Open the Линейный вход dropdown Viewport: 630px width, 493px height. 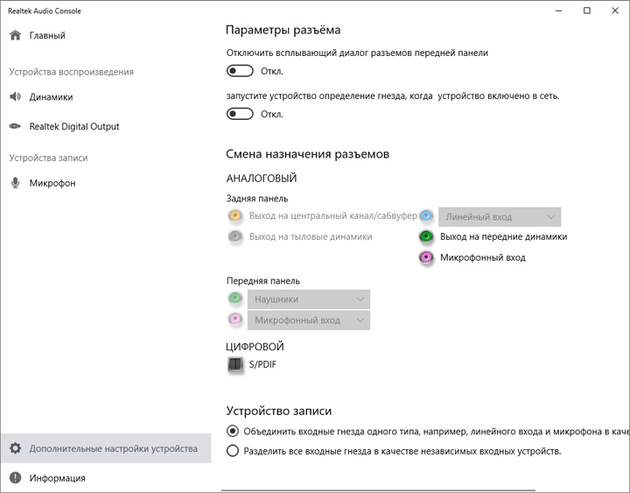(x=500, y=216)
